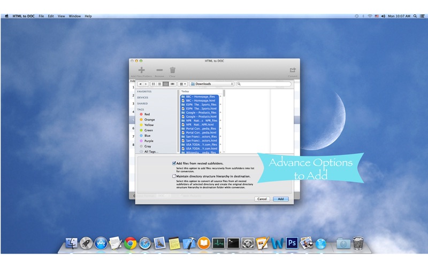Select the San Franci...octors_files folder

click(x=200, y=137)
